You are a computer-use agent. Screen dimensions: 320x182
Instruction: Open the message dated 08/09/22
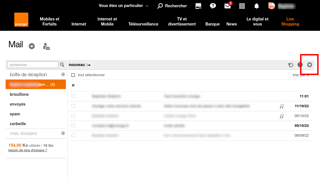(x=191, y=135)
